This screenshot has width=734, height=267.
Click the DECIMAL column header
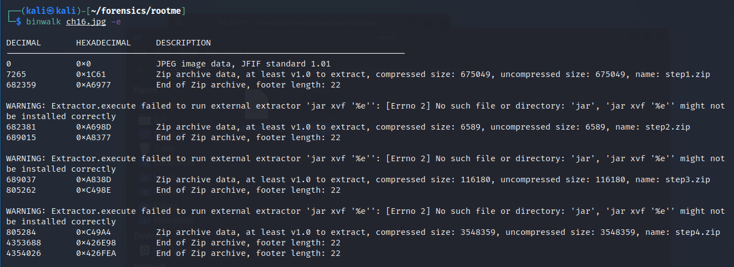point(24,43)
